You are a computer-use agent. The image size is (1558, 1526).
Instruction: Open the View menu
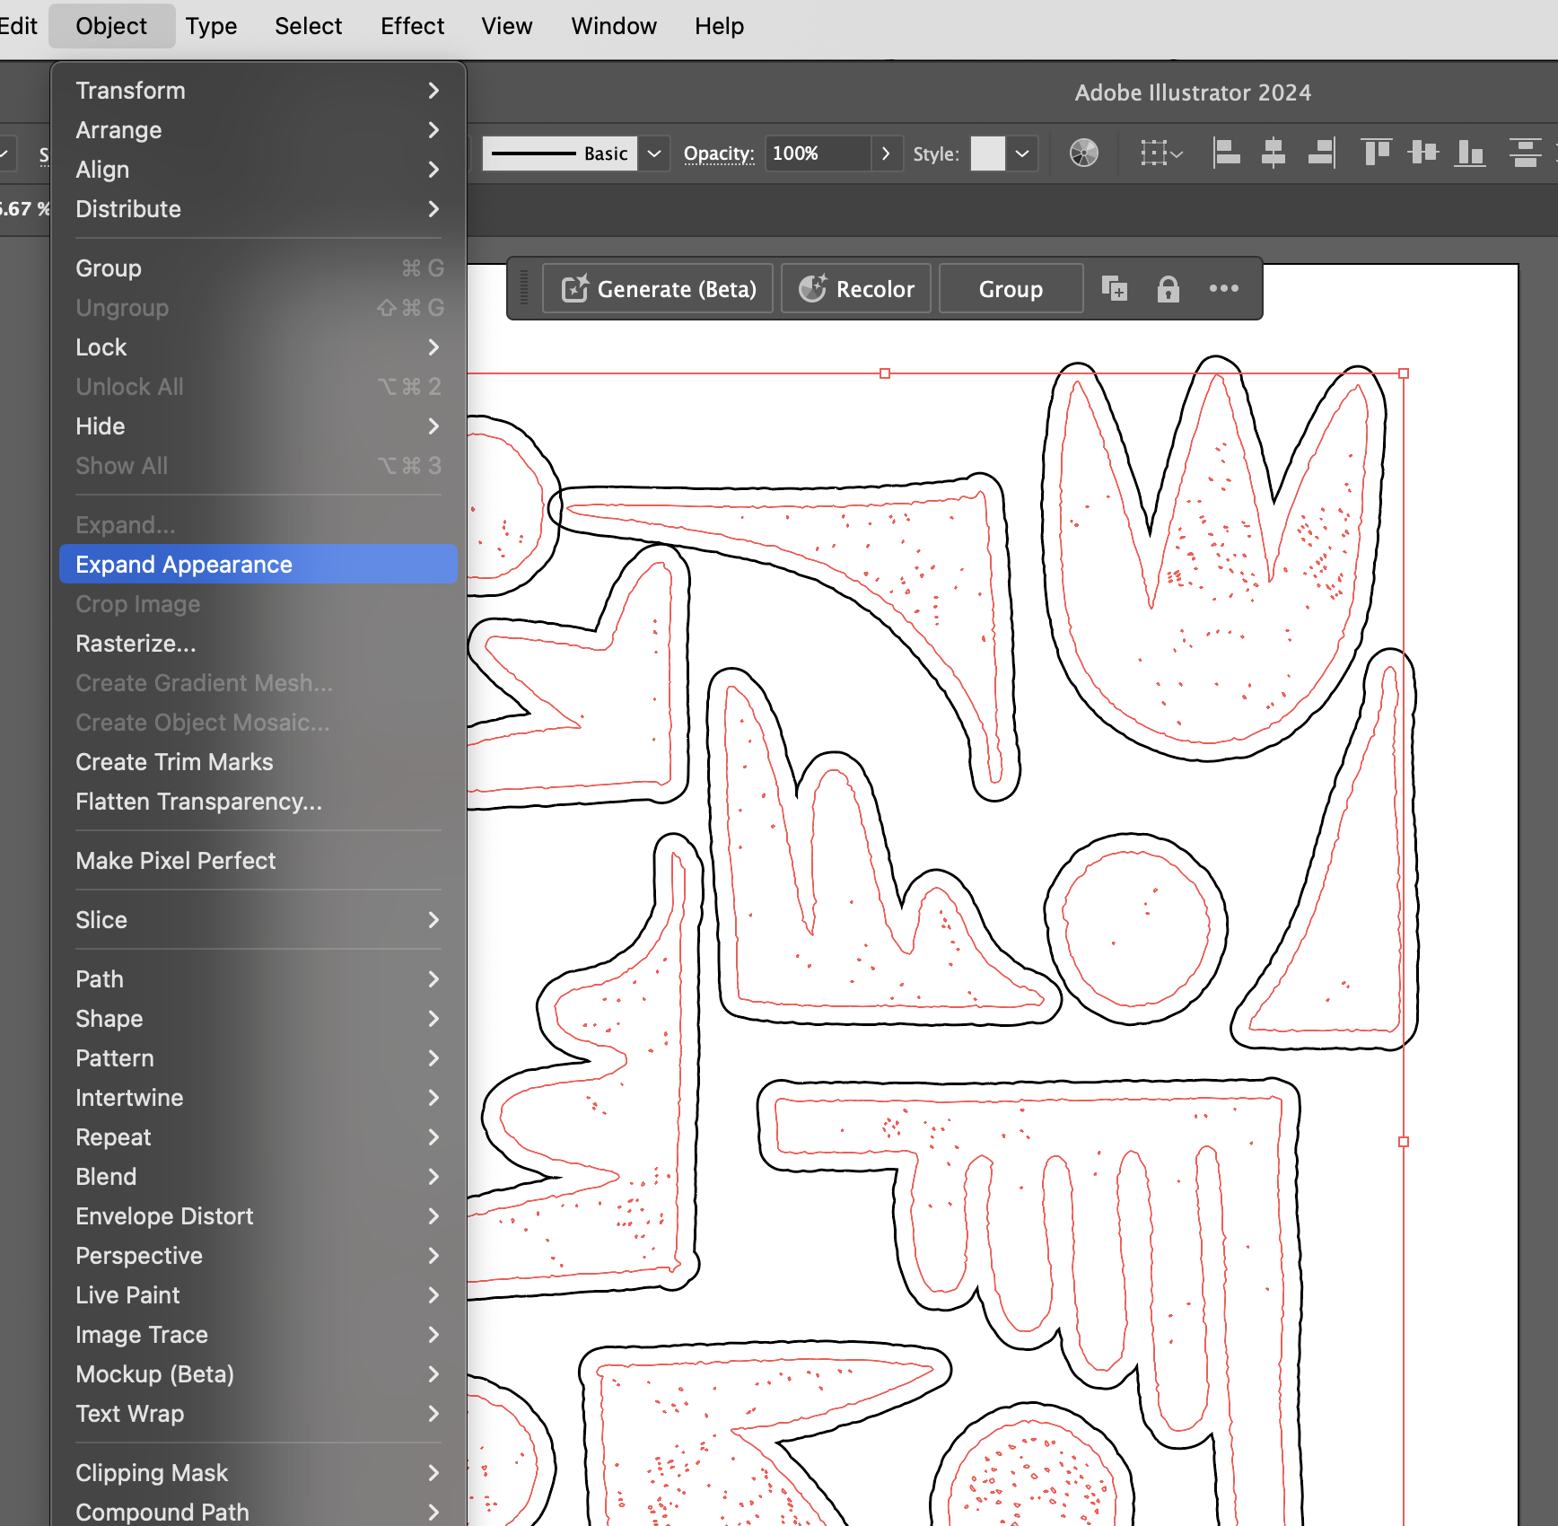pyautogui.click(x=507, y=26)
